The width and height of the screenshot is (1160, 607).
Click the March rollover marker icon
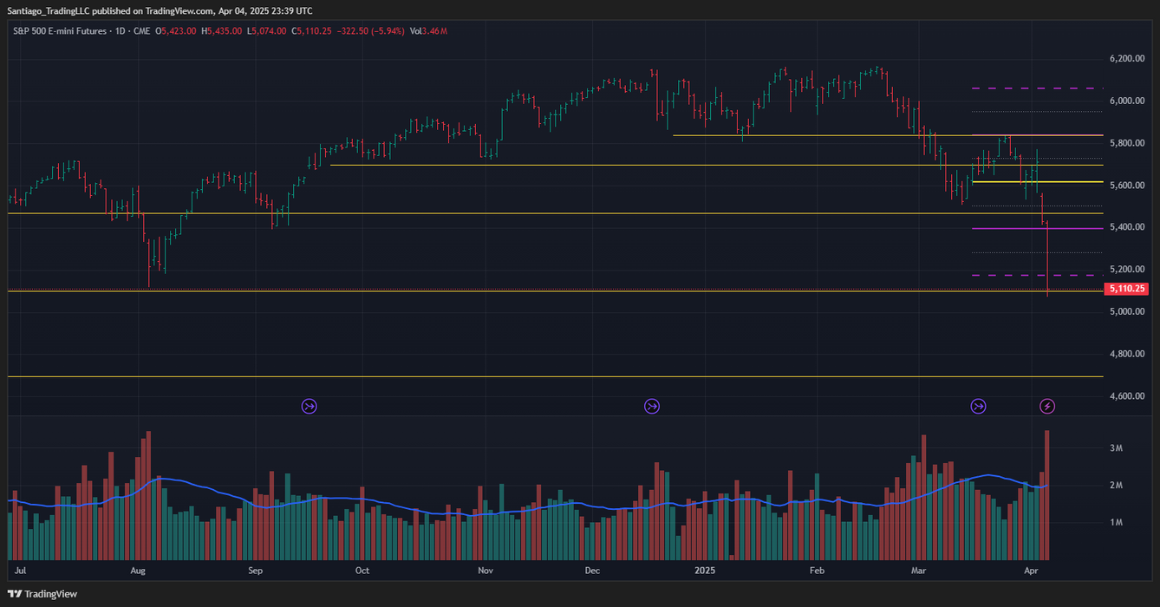point(978,406)
